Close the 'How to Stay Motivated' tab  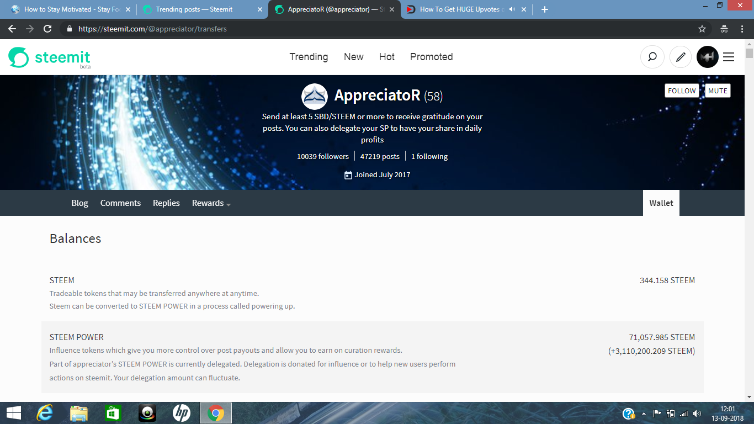(128, 9)
